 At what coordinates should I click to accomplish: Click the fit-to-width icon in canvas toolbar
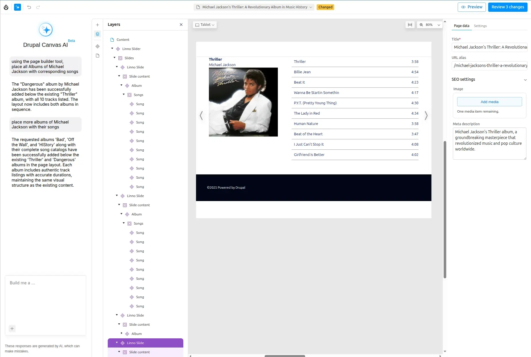tap(410, 25)
